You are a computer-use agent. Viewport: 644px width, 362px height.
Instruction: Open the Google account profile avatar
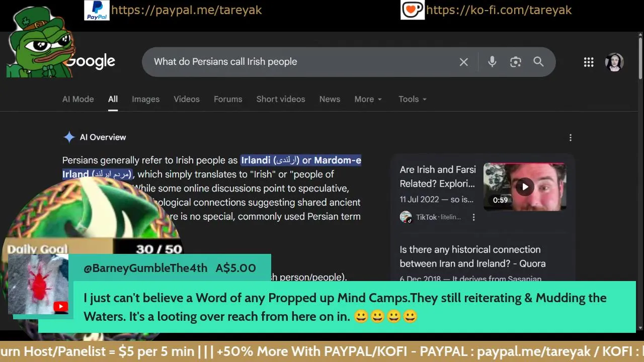[x=614, y=62]
